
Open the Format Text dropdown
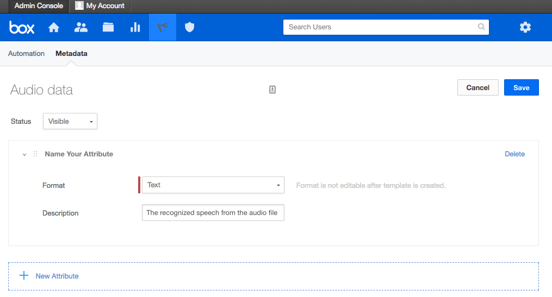coord(213,185)
